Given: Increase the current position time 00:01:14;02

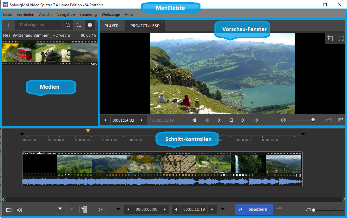Looking at the screenshot, I should (x=142, y=120).
